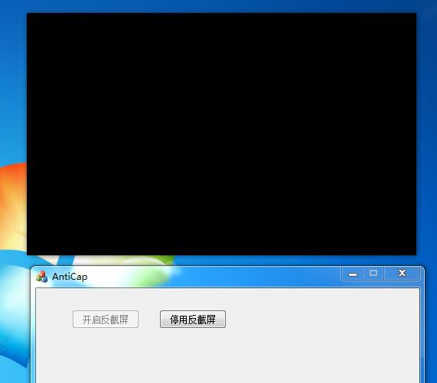Click the blue desktop strip above black window
The image size is (437, 383).
219,6
